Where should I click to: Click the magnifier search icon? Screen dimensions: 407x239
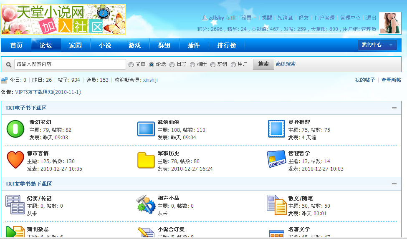point(9,65)
